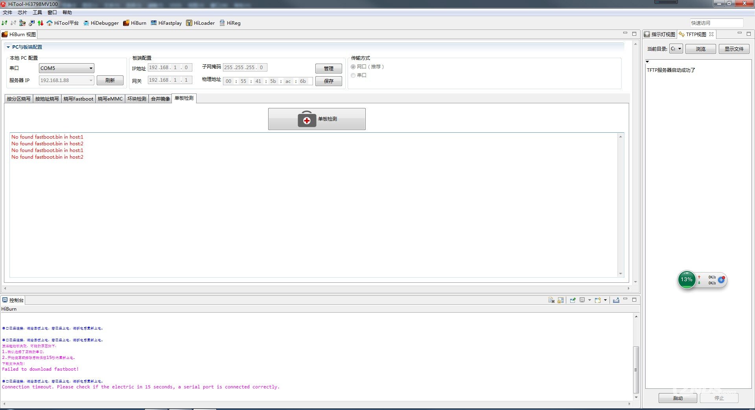Open the HiDebugger tool
This screenshot has height=410, width=755.
click(x=101, y=23)
